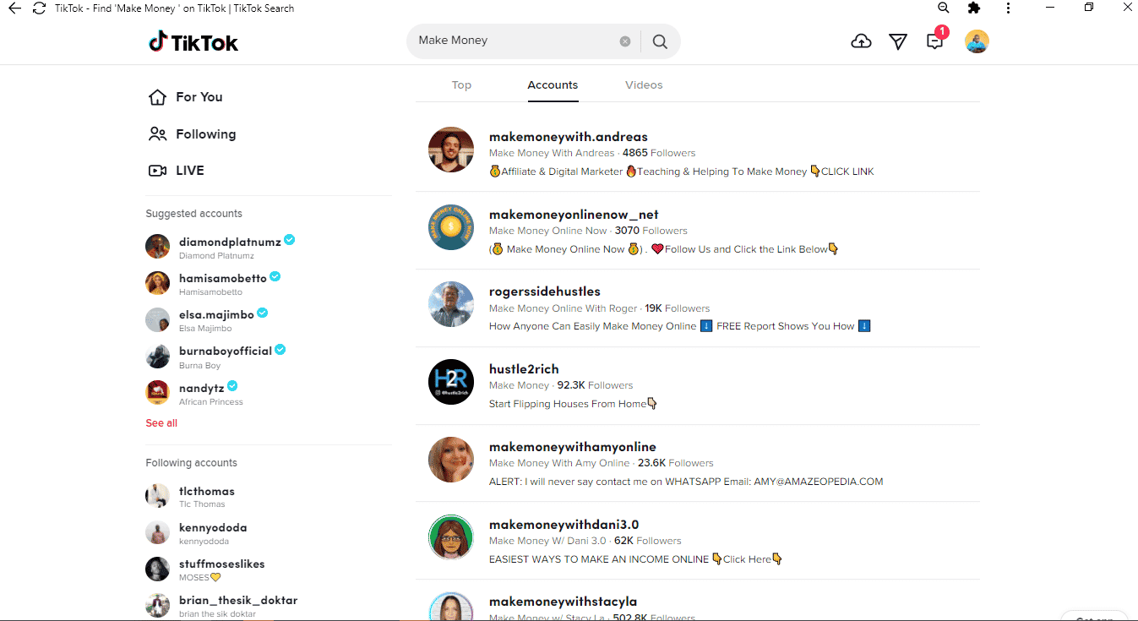
Task: Click 'Start Flipping Houses From Home' bio text
Action: coord(568,404)
